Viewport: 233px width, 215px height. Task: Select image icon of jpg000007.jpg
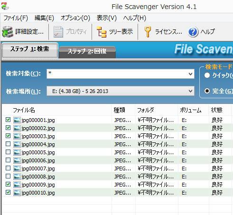[x=17, y=168]
